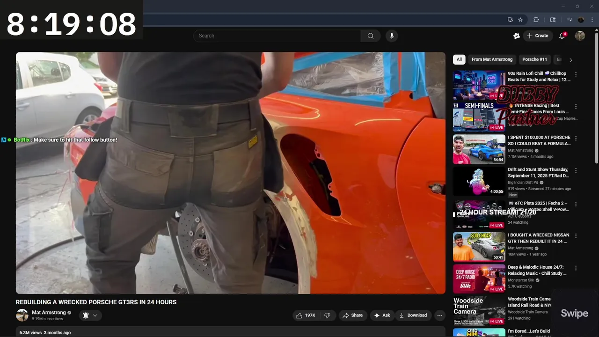
Task: Select the All filter chip
Action: click(459, 59)
